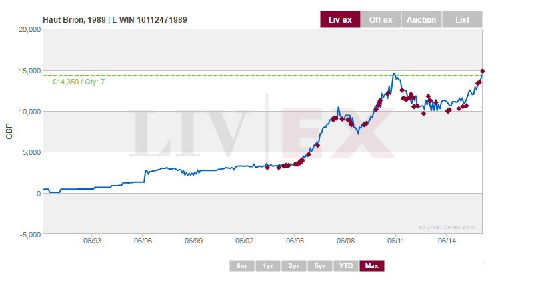Choose the 5yr time range

click(x=320, y=266)
